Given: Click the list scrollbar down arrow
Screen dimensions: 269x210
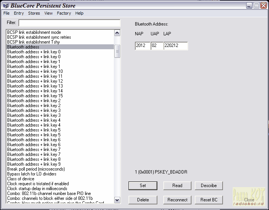Looking at the screenshot, I should (x=117, y=200).
